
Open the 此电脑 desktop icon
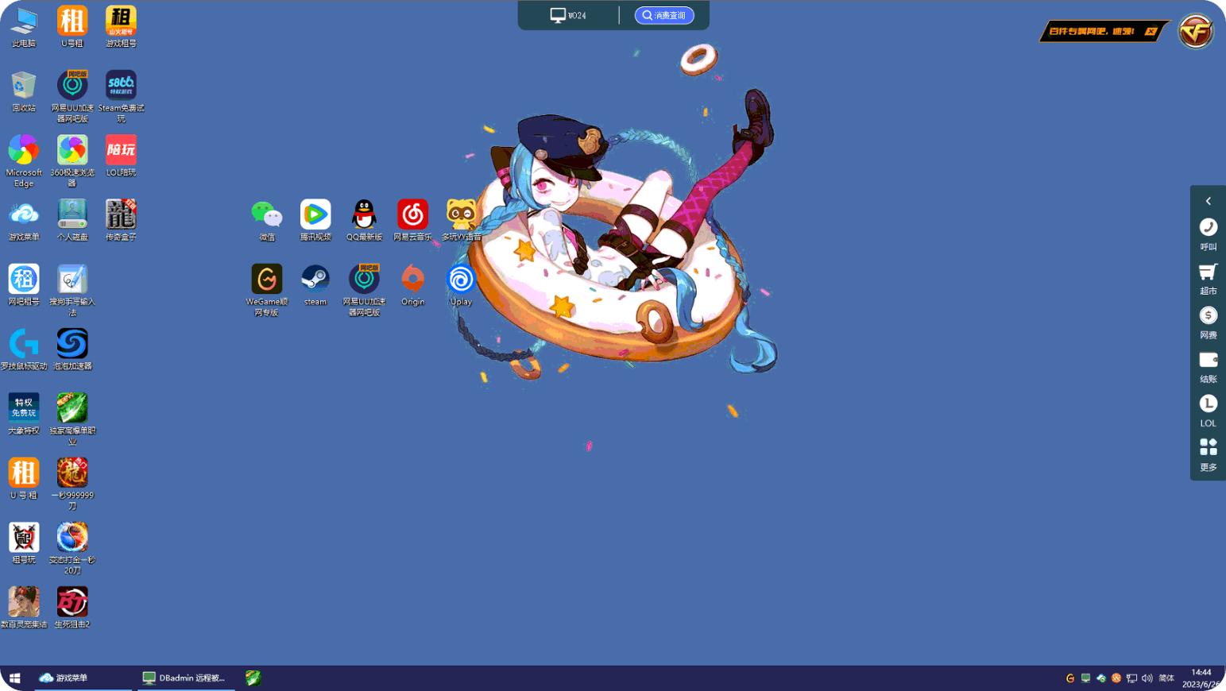click(24, 27)
